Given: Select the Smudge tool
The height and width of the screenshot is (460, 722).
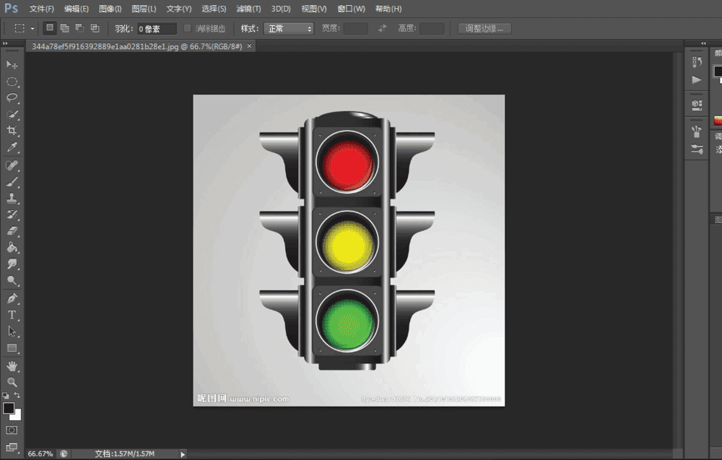Looking at the screenshot, I should (12, 264).
